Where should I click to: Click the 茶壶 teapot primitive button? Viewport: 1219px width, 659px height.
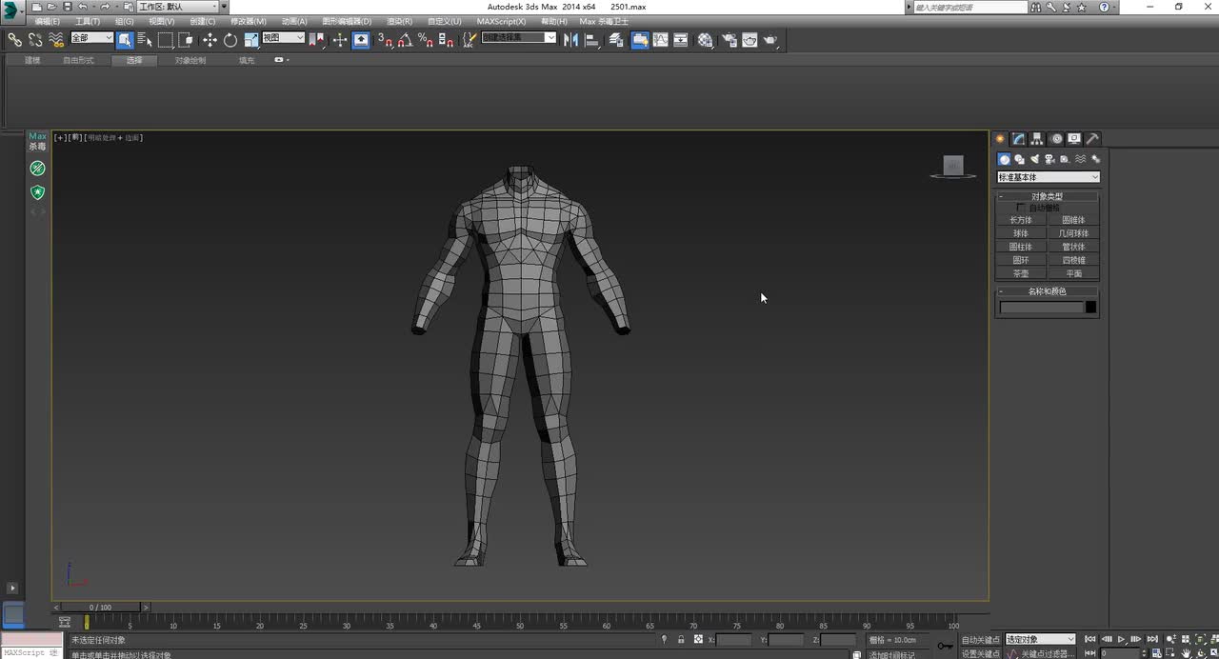1021,273
